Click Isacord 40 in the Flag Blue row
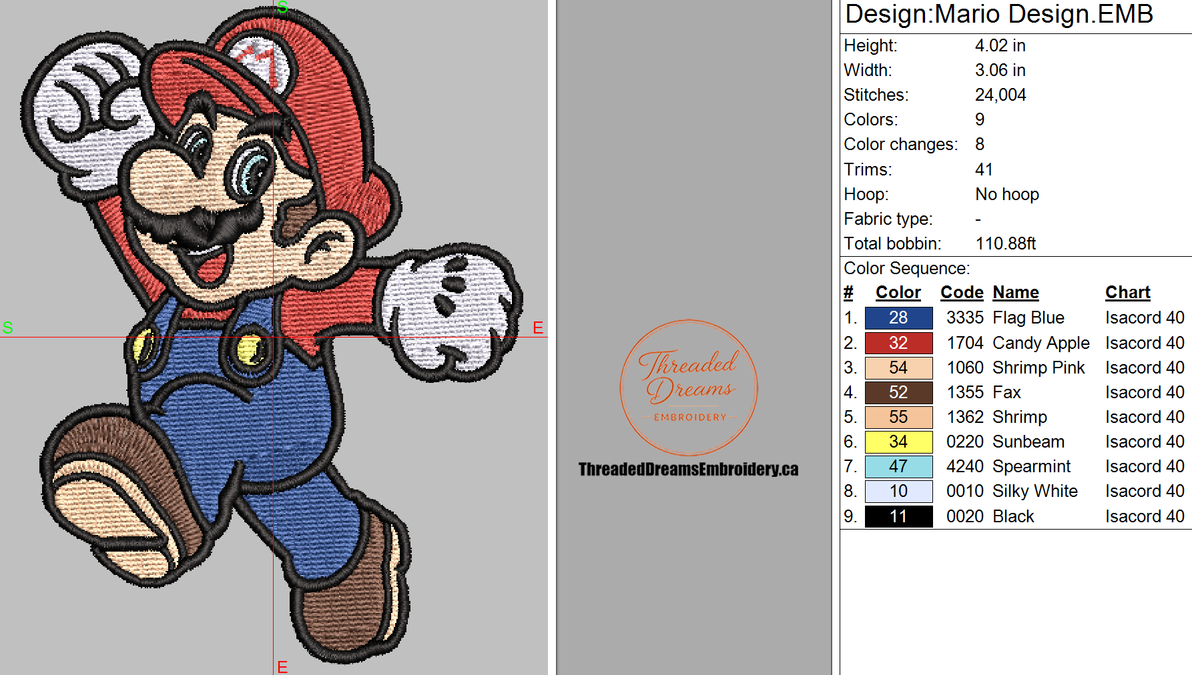The image size is (1192, 675). pos(1145,318)
